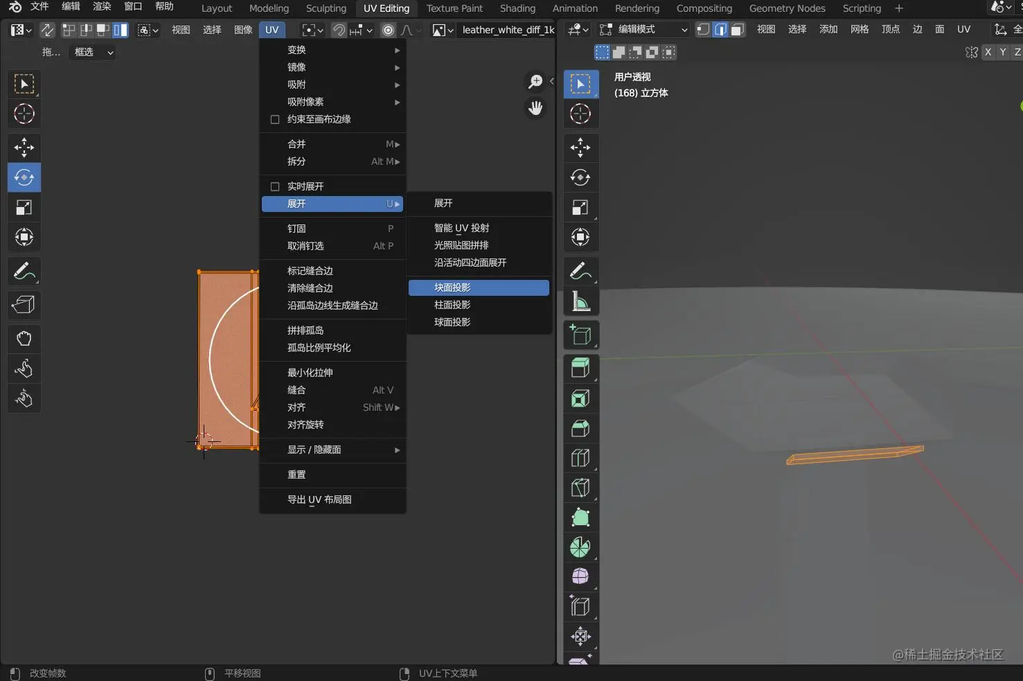Select the UV editor Select Box tool
The width and height of the screenshot is (1023, 681).
pos(24,84)
